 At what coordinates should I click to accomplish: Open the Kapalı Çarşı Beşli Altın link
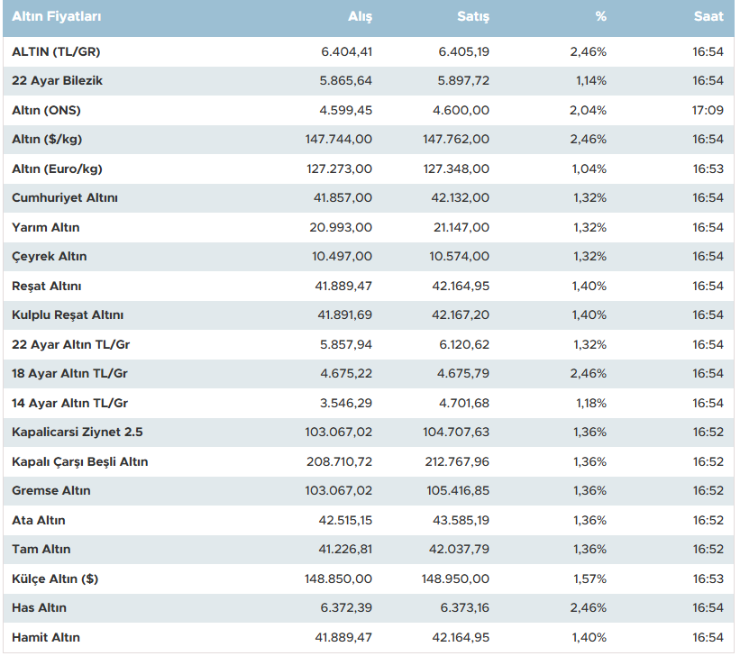coord(80,461)
